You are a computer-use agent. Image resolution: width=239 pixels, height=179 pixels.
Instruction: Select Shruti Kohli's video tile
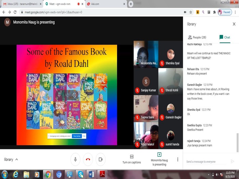(x=171, y=81)
